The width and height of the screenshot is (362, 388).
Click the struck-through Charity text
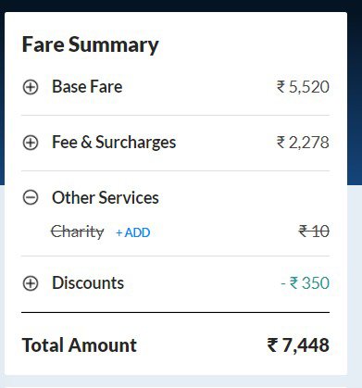[x=78, y=232]
